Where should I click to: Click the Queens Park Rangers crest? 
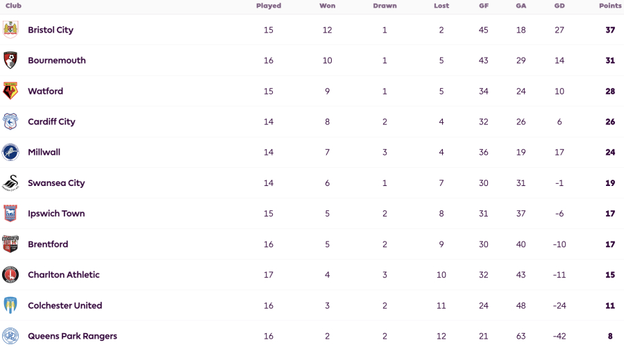pos(10,336)
